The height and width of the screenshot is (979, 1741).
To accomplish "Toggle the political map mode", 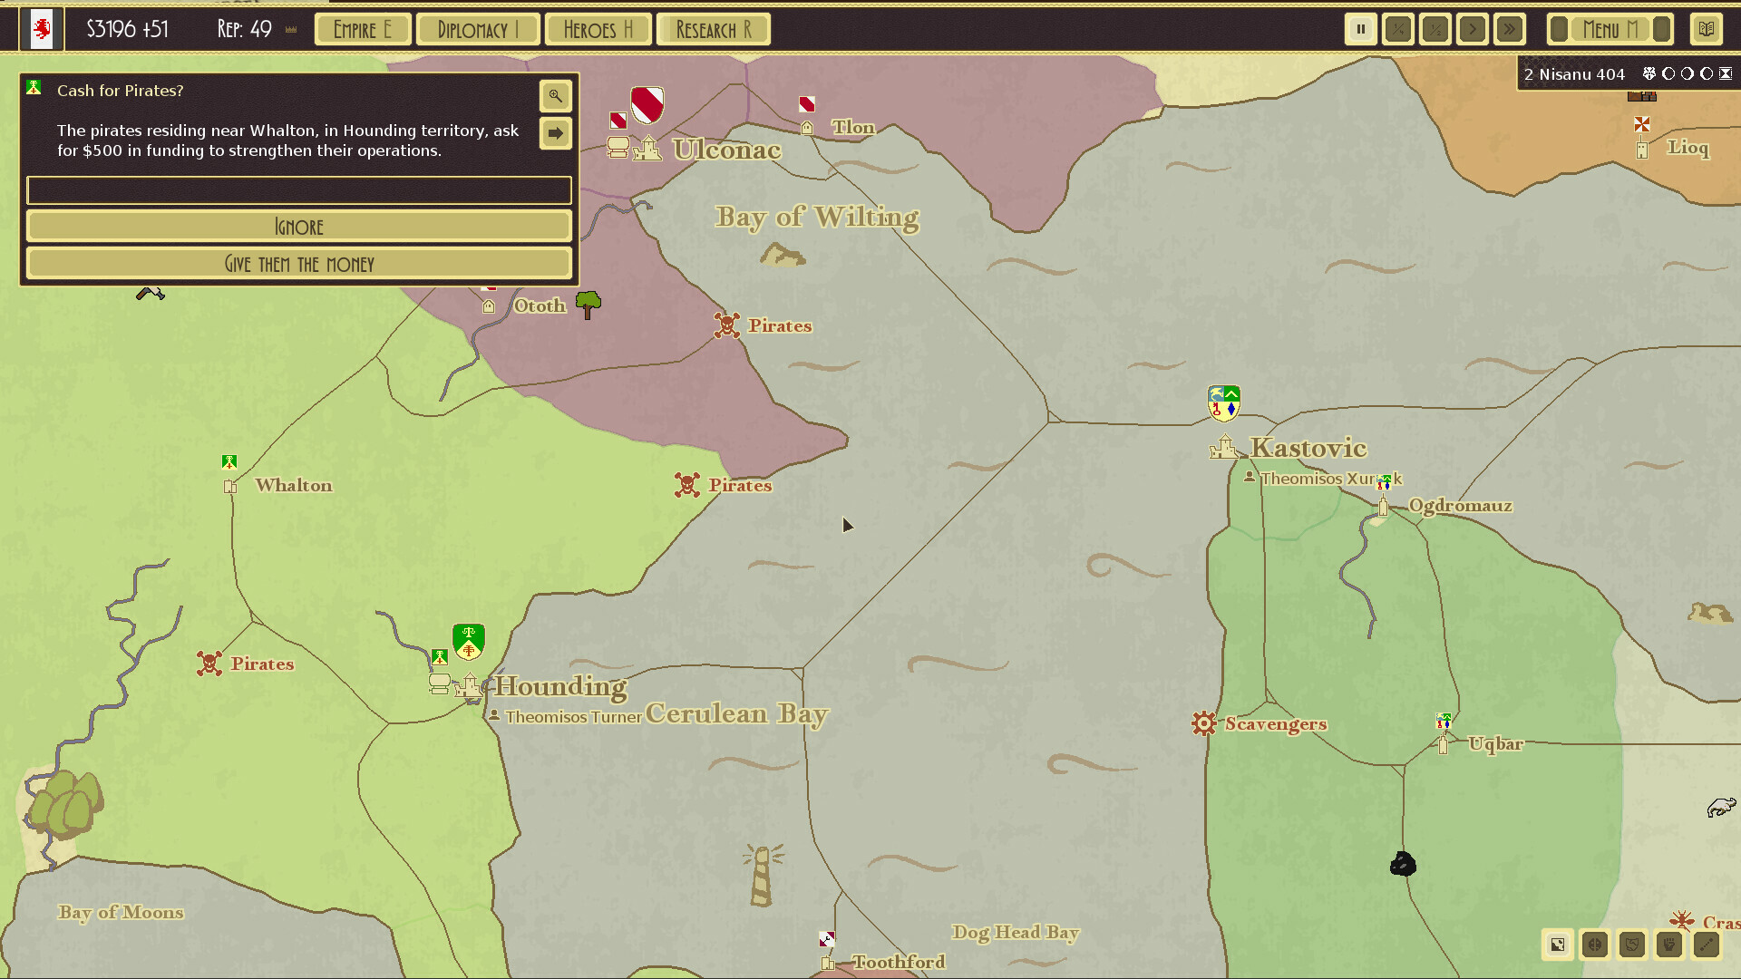I will tap(1594, 945).
